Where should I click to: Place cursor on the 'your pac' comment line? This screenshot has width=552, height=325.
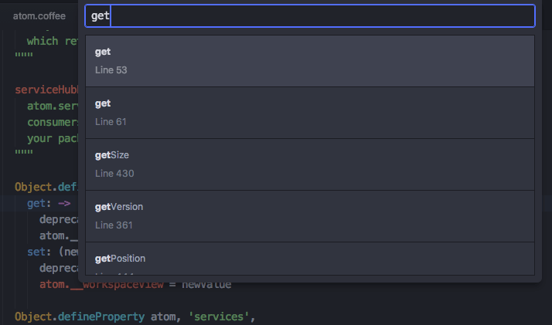pos(53,138)
